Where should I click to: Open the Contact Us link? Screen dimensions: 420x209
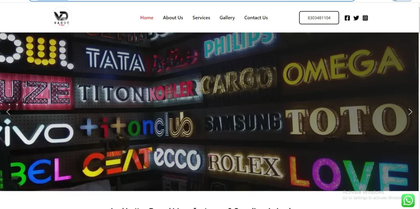point(256,18)
